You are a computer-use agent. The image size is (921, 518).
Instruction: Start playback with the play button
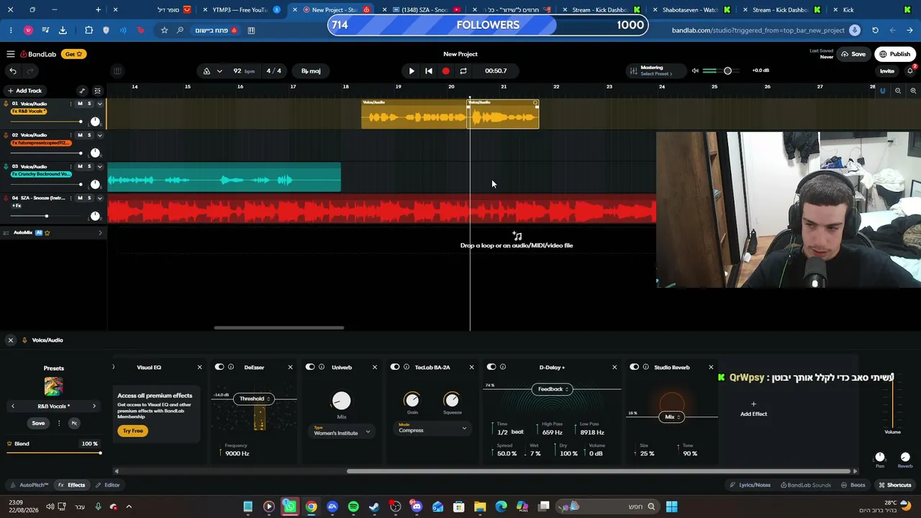412,71
